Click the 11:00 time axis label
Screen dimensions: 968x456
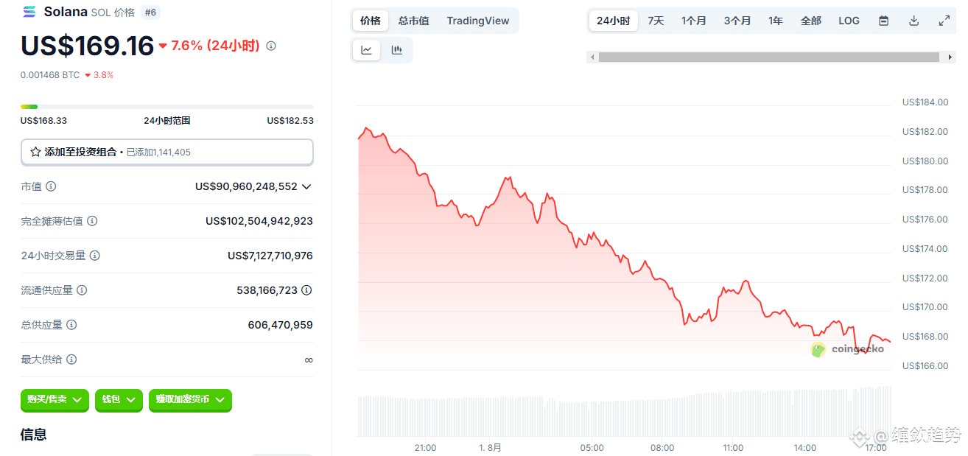[733, 448]
